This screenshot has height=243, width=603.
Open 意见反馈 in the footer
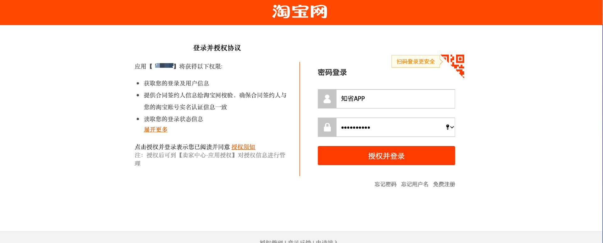[x=299, y=241]
